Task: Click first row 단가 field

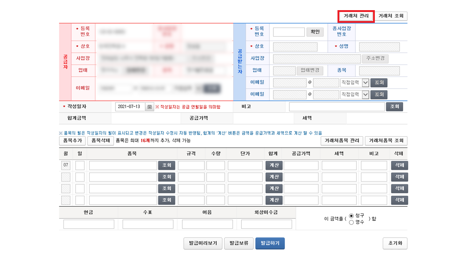Action: [x=245, y=166]
